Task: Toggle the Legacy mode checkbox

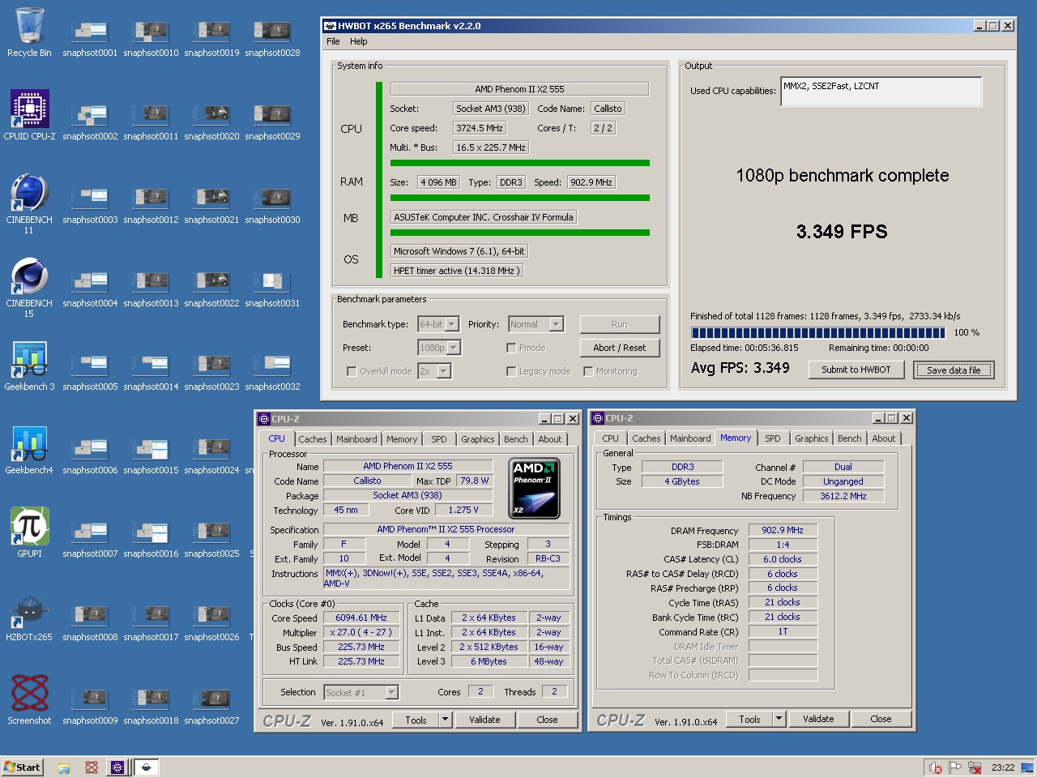Action: pyautogui.click(x=511, y=371)
